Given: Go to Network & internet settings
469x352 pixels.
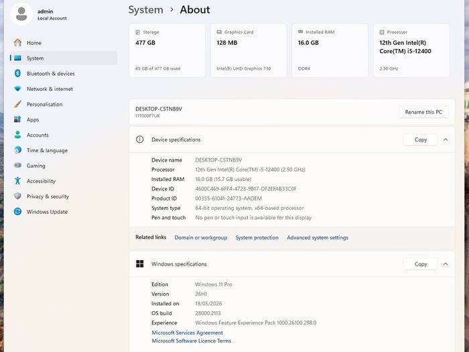Looking at the screenshot, I should click(x=64, y=89).
